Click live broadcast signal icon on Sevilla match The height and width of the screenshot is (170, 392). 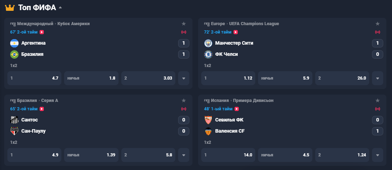(378, 109)
